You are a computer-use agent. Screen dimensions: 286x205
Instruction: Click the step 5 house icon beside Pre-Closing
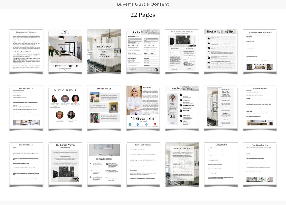[x=181, y=116]
